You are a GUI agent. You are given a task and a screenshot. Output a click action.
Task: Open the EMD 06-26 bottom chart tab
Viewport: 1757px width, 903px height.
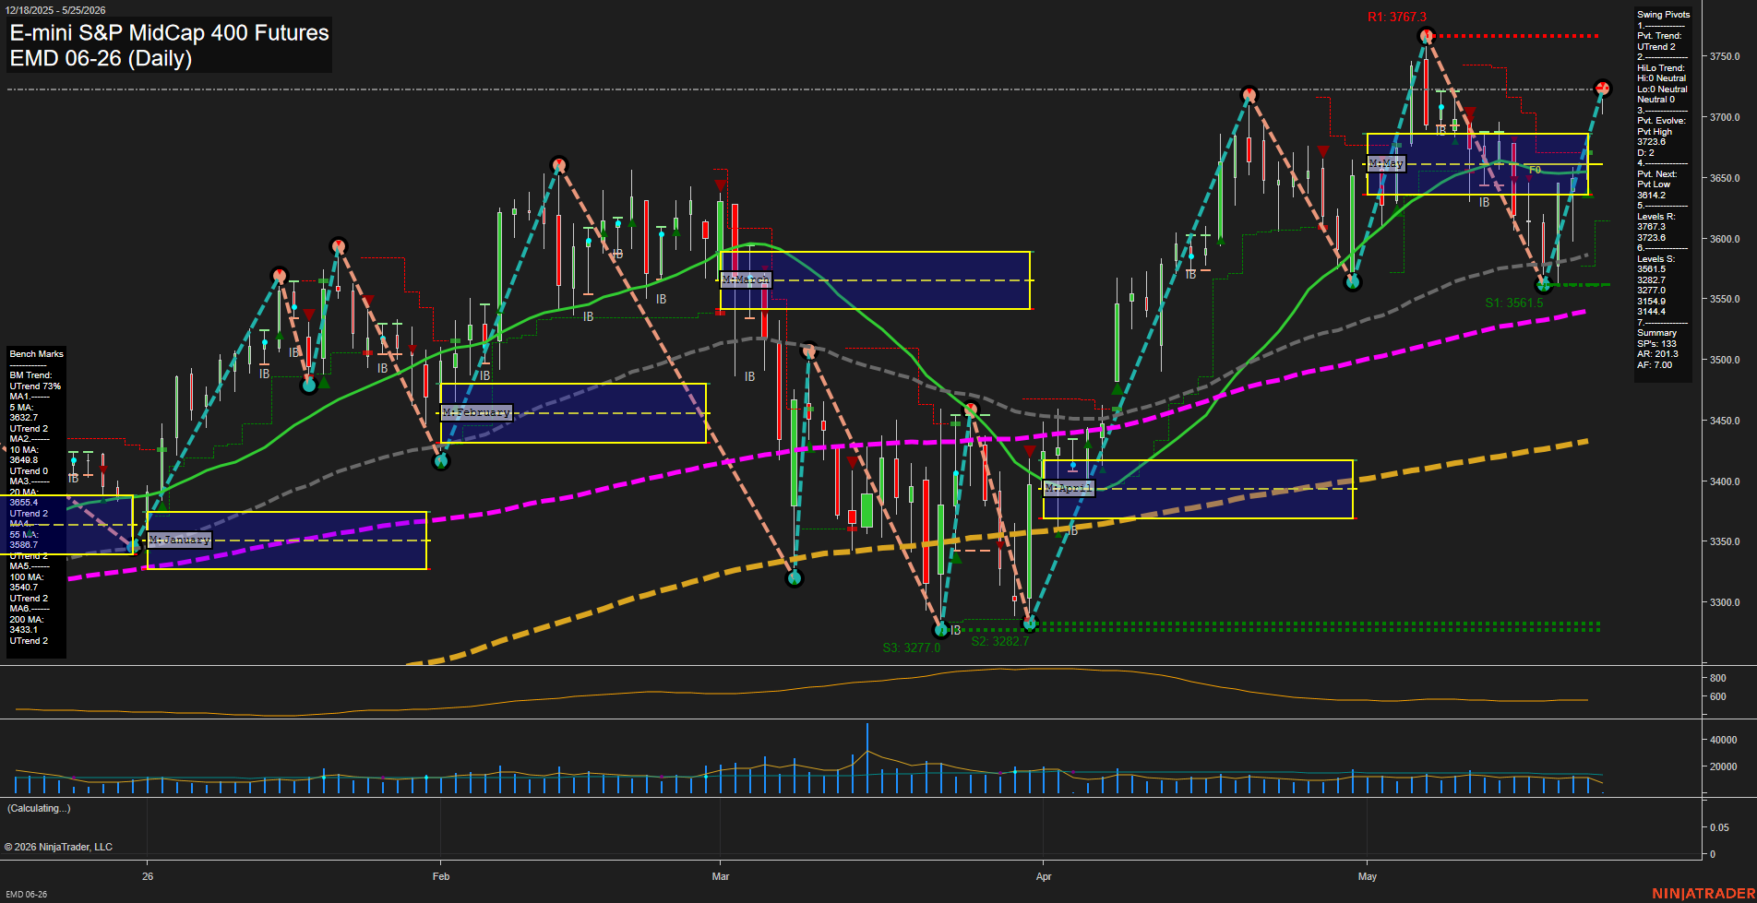(x=26, y=895)
